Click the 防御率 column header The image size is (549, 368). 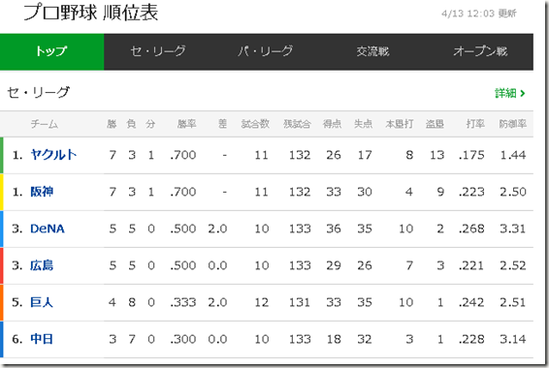click(x=512, y=124)
